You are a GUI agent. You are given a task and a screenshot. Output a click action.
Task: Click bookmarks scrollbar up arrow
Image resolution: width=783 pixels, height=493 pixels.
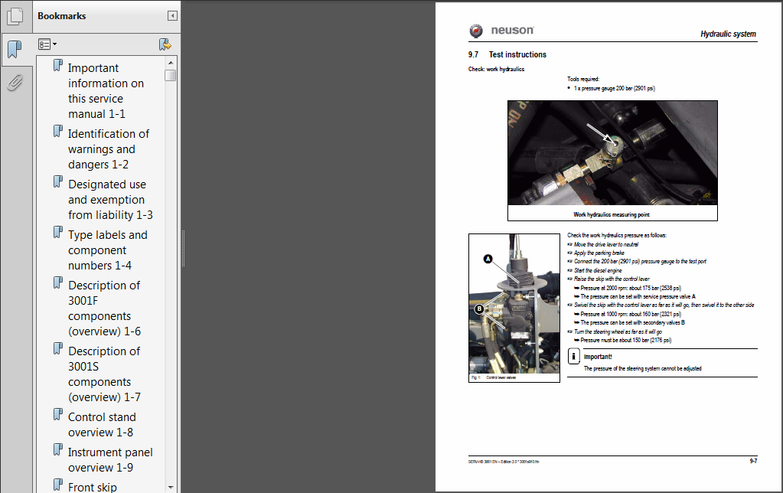click(x=171, y=63)
